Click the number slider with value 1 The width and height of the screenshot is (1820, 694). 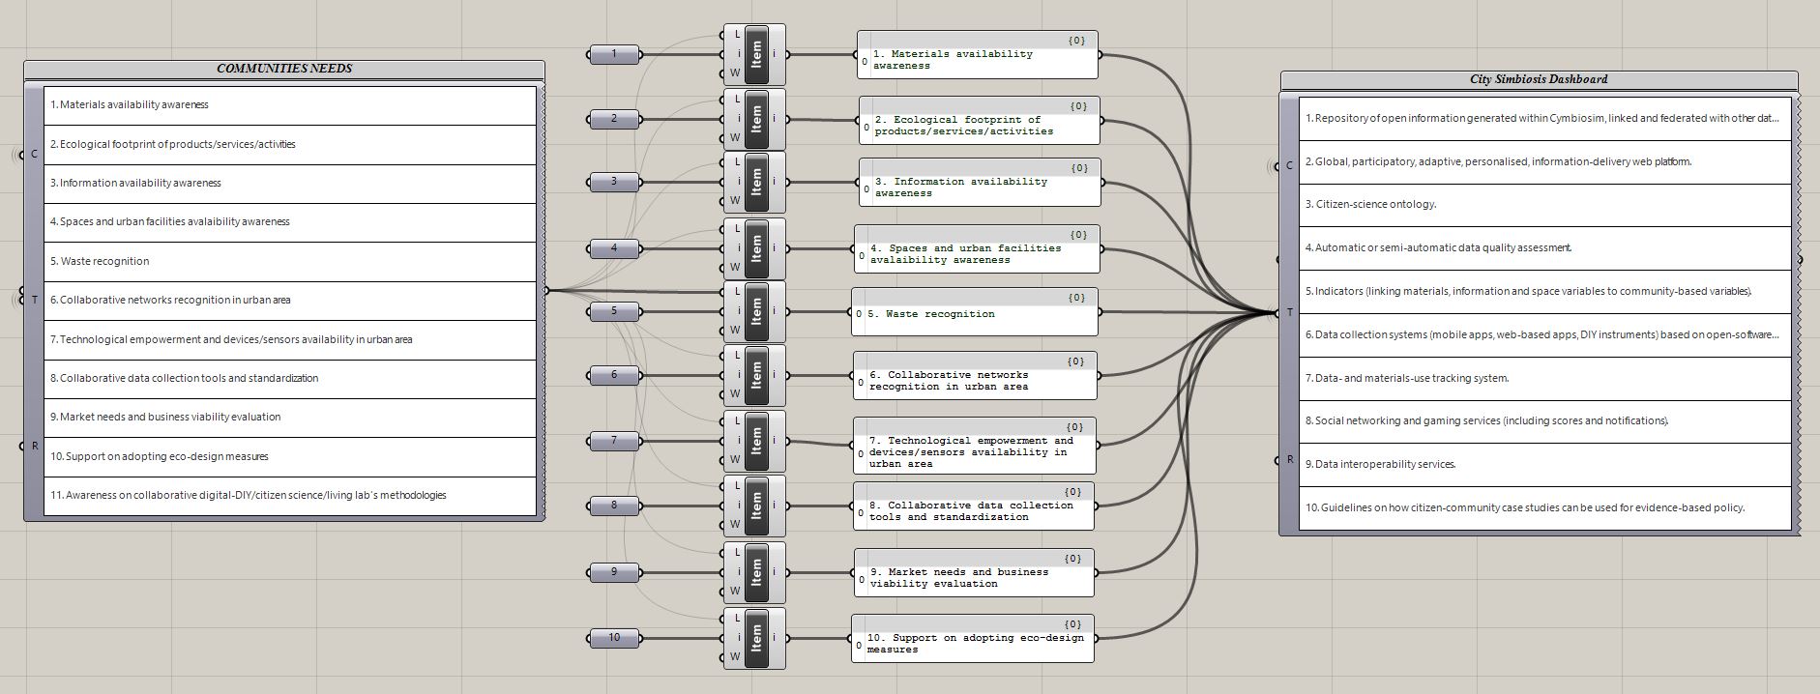click(x=614, y=54)
